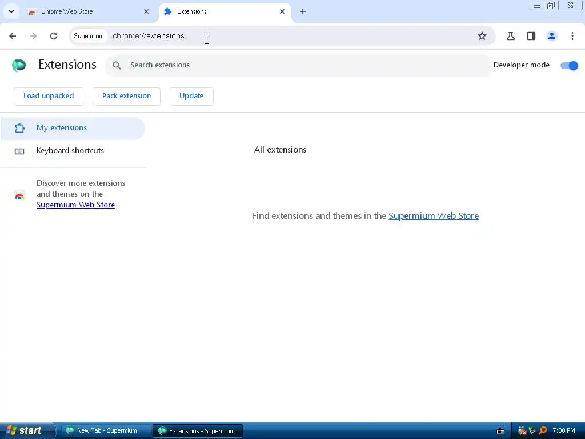The image size is (585, 439).
Task: Go back to the previous page
Action: click(x=13, y=36)
